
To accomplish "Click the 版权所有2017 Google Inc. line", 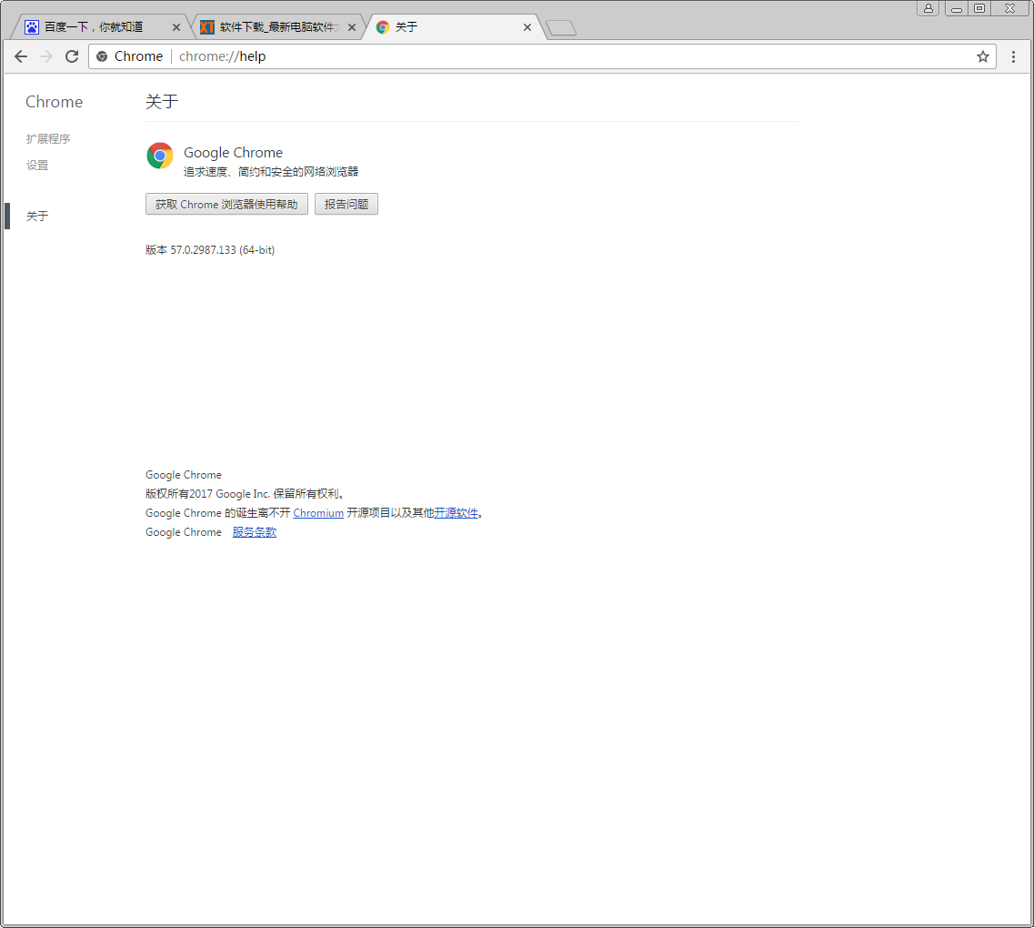I will (x=246, y=494).
